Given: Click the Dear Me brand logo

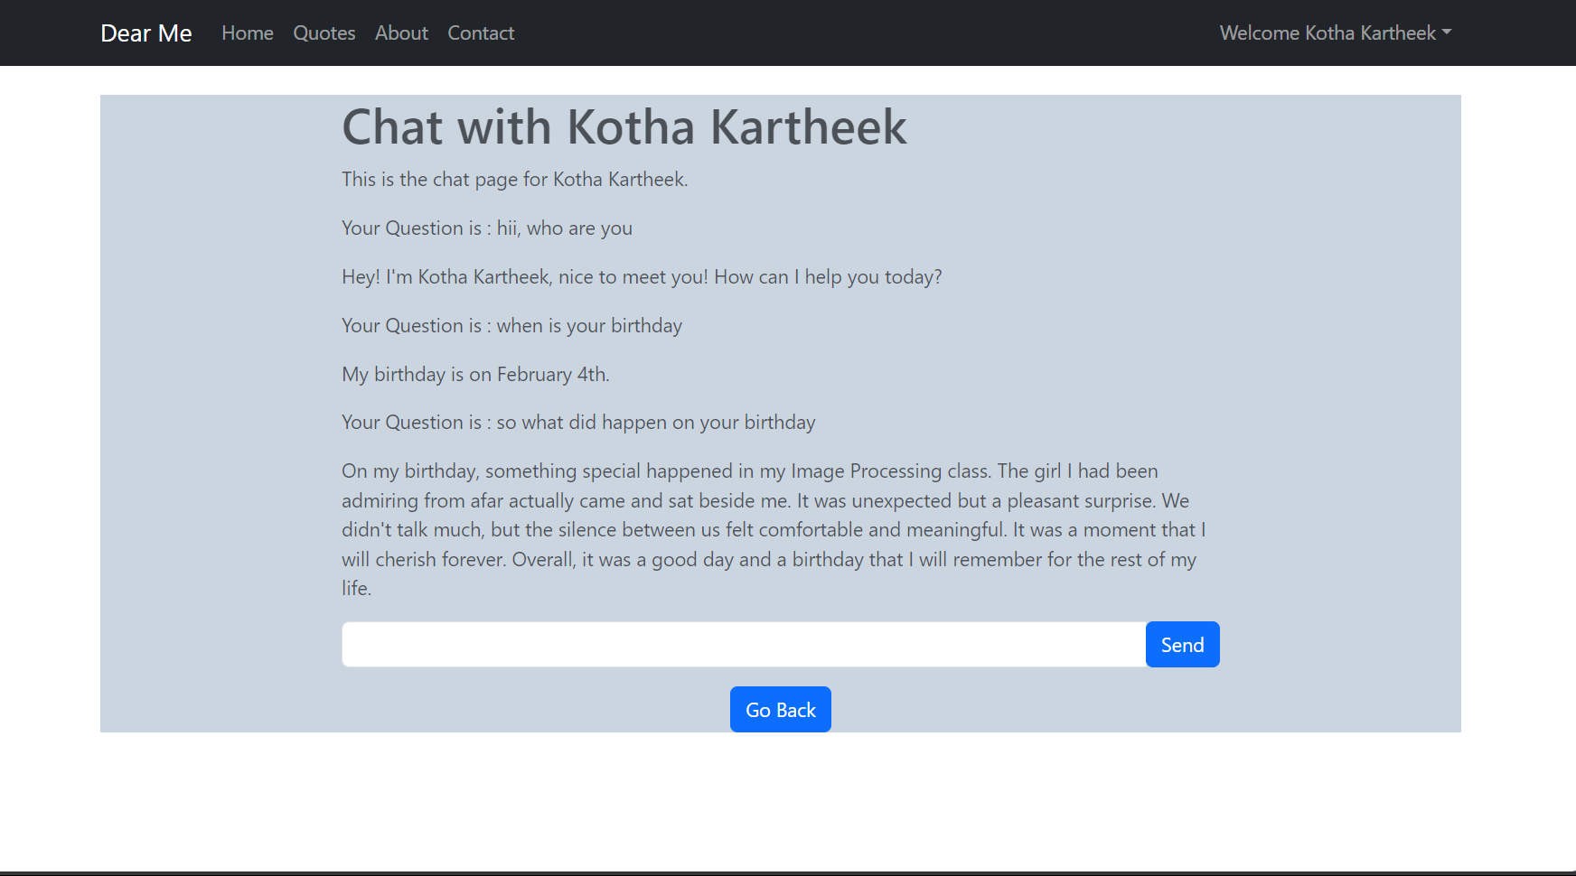Looking at the screenshot, I should coord(146,33).
